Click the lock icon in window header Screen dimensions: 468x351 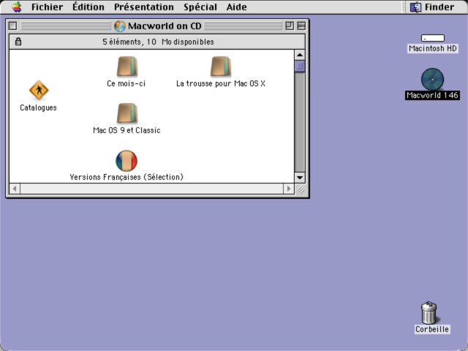[18, 42]
